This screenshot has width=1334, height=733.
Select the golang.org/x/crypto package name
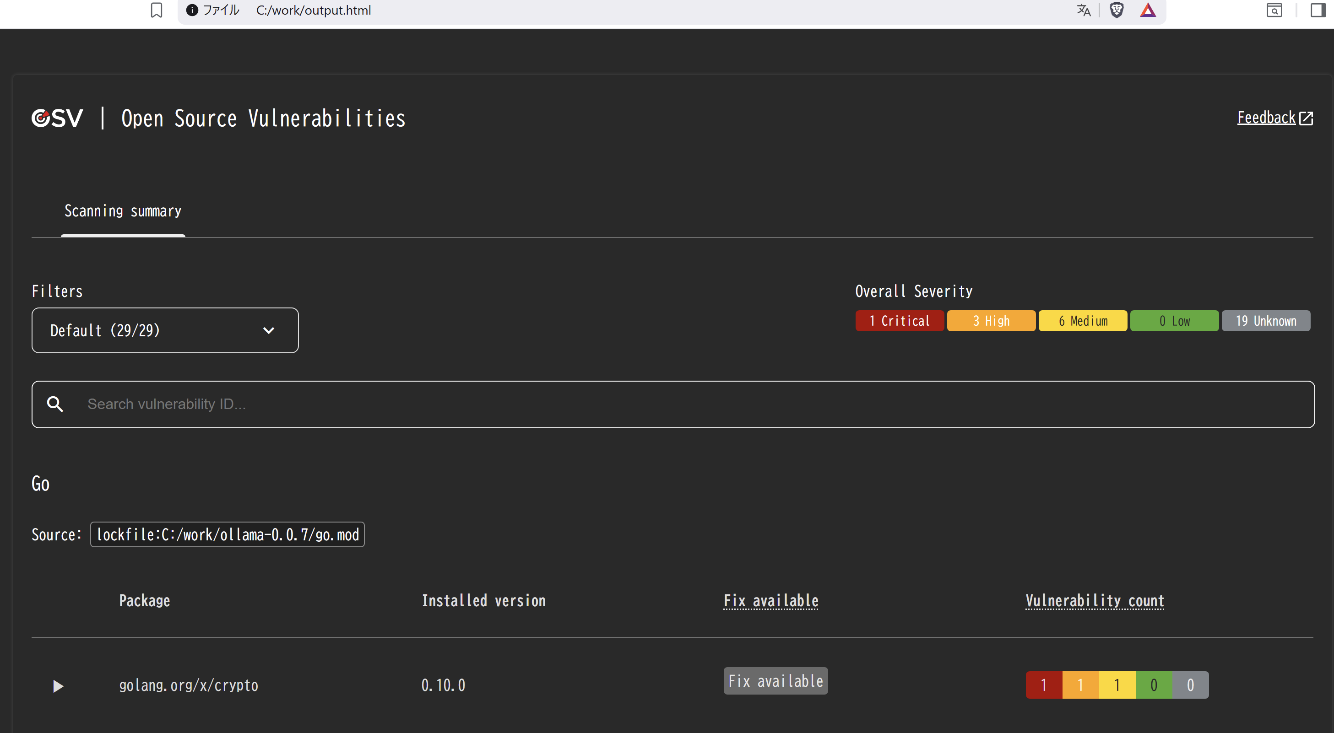189,685
